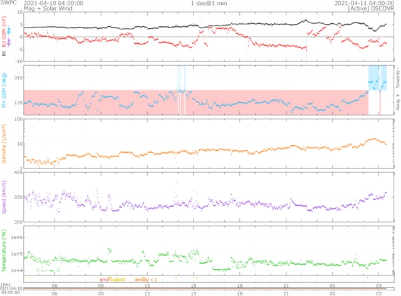The image size is (401, 296).
Task: Click the bottom timeline range slider bar
Action: [x=200, y=288]
